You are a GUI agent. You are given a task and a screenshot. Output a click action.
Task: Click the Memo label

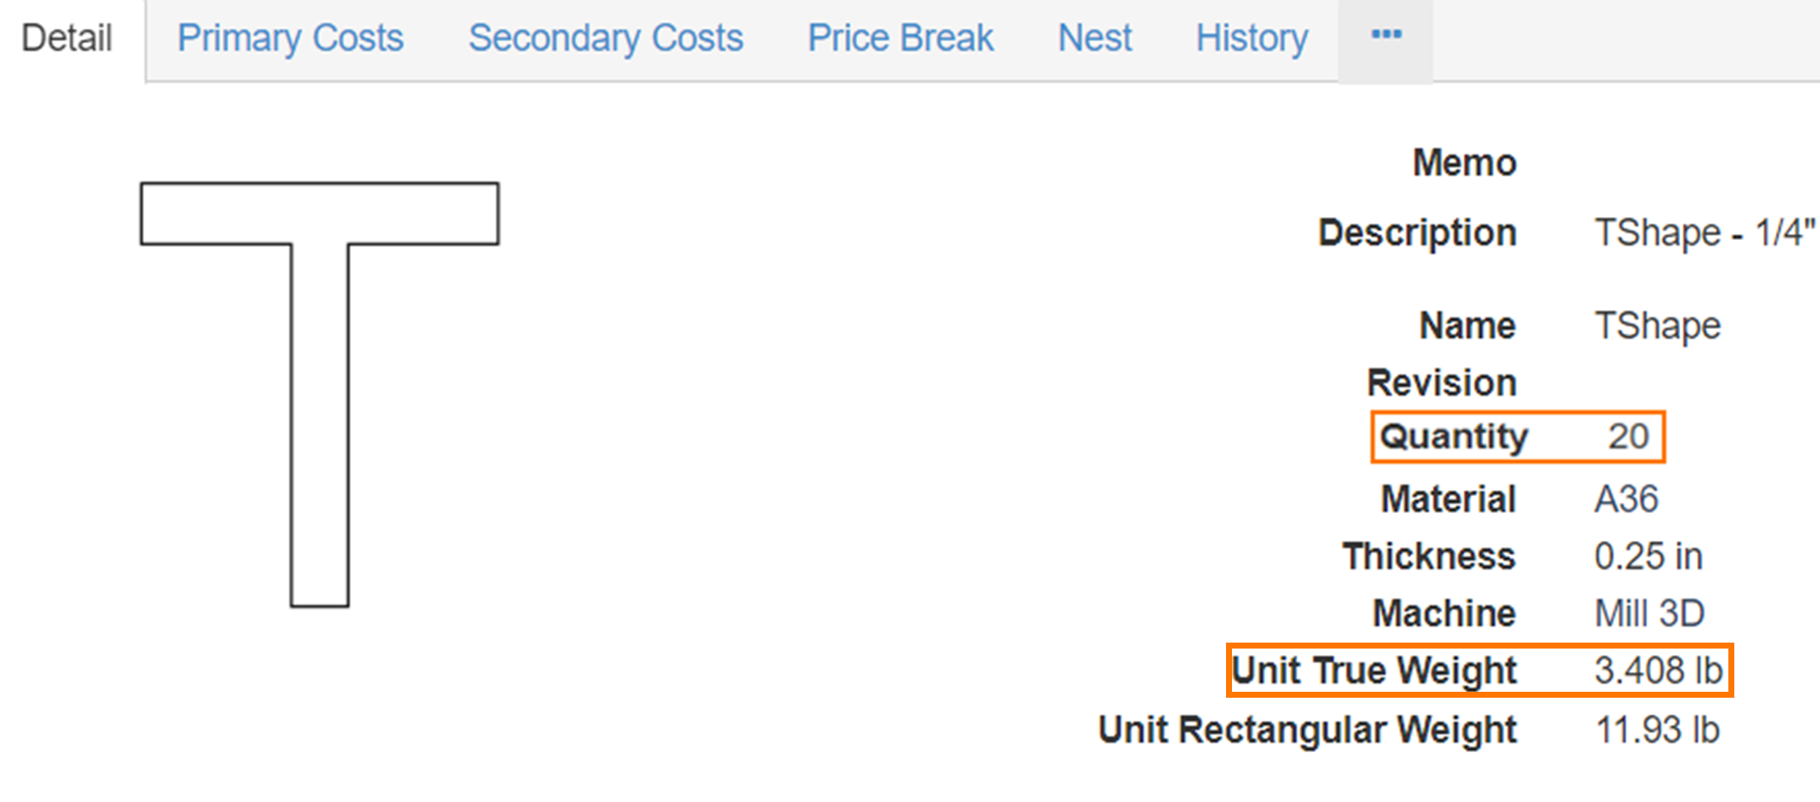pos(1464,163)
